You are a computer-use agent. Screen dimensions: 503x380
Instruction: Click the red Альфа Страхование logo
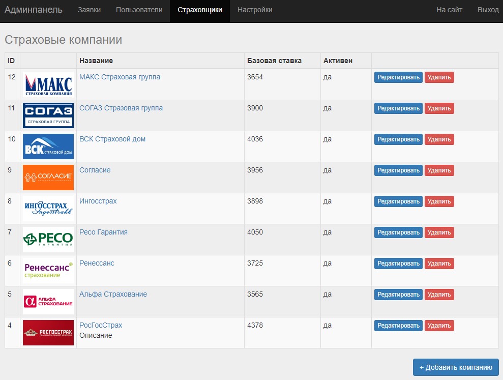tap(48, 302)
